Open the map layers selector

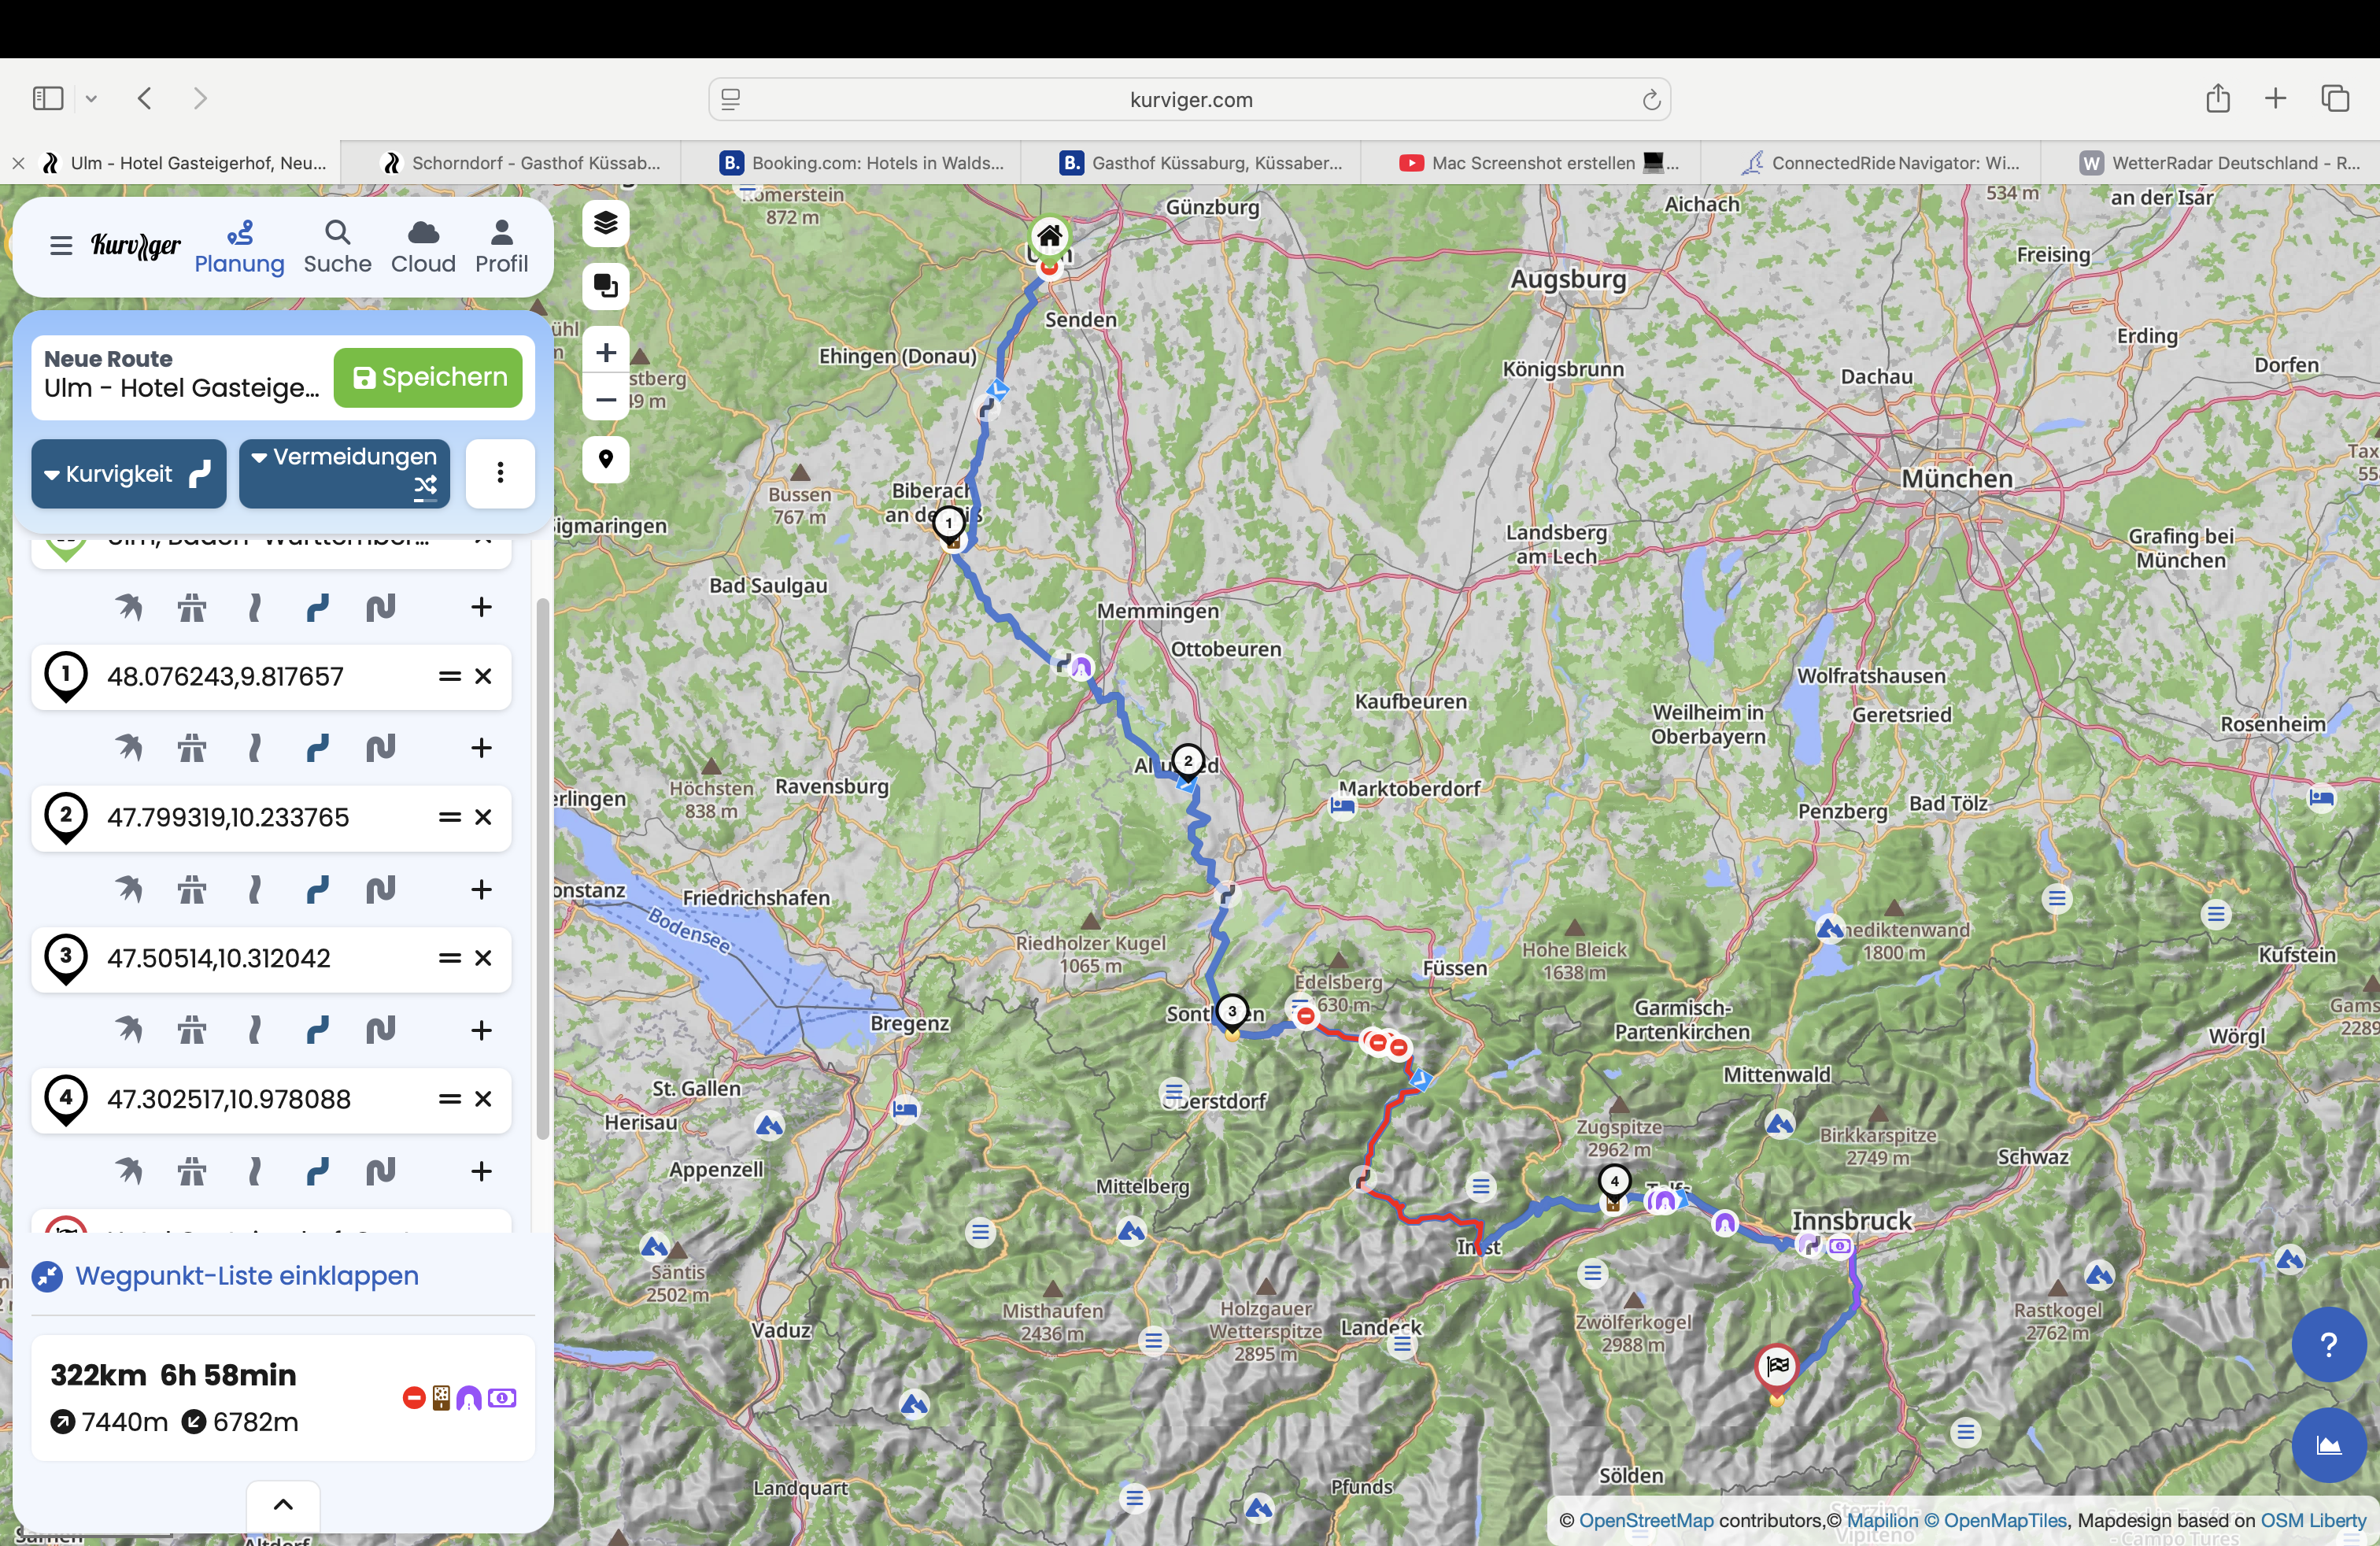[606, 222]
